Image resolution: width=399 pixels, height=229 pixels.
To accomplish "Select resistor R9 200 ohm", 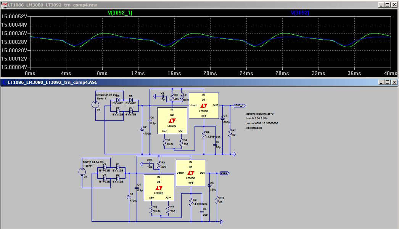I will (x=159, y=165).
